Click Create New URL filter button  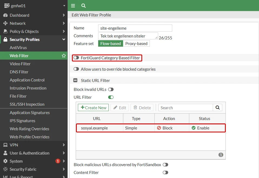click(93, 108)
